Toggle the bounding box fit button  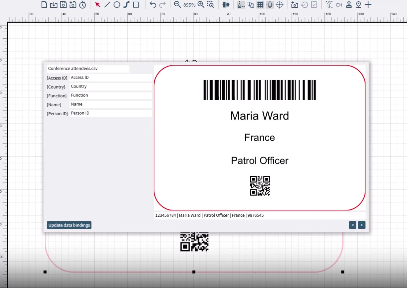click(270, 5)
